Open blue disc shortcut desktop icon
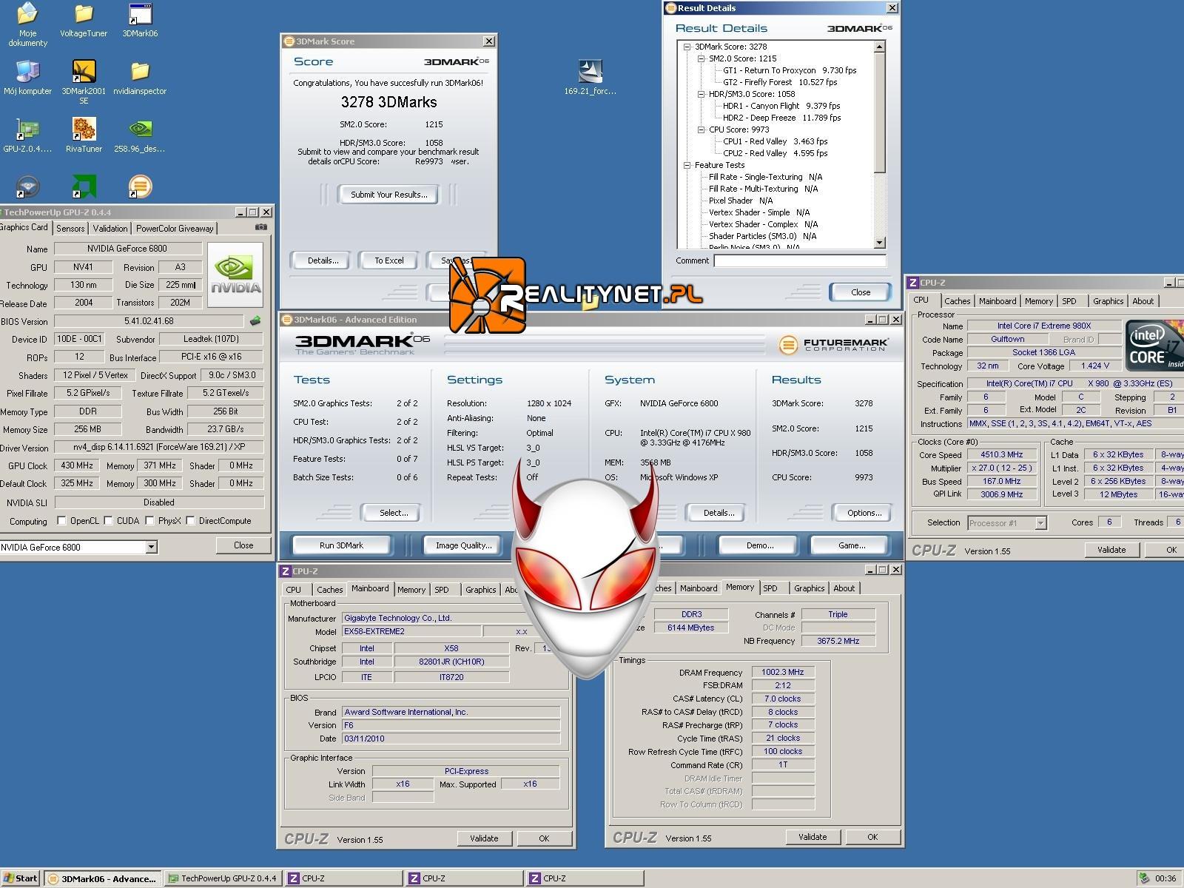Screen dimensions: 1184x888 click(x=27, y=186)
